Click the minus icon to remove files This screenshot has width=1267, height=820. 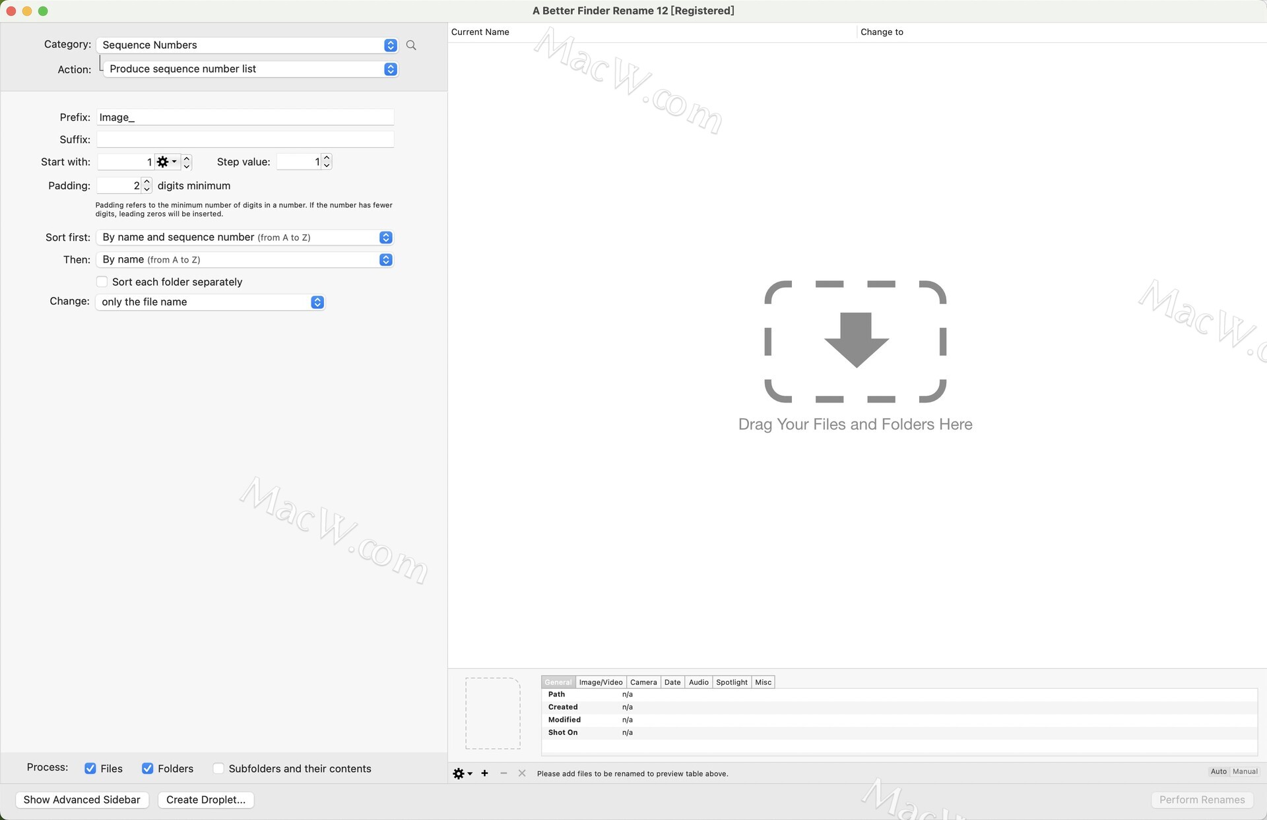coord(504,773)
